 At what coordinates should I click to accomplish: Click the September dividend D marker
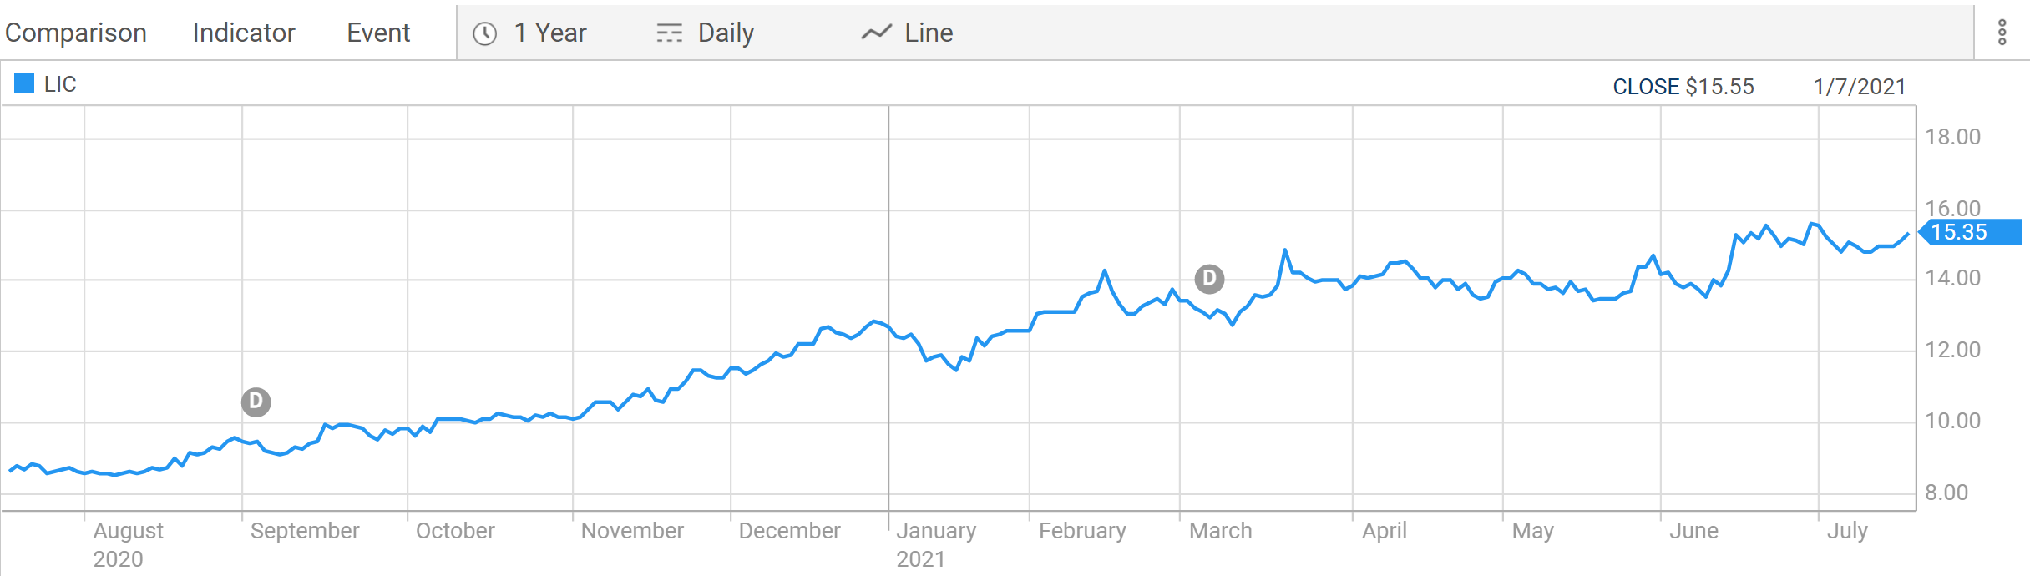pos(256,402)
